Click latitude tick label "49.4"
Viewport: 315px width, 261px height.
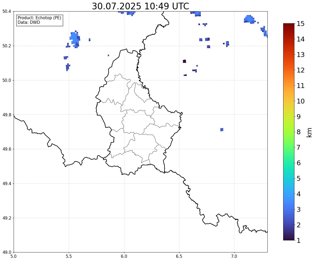pos(7,183)
